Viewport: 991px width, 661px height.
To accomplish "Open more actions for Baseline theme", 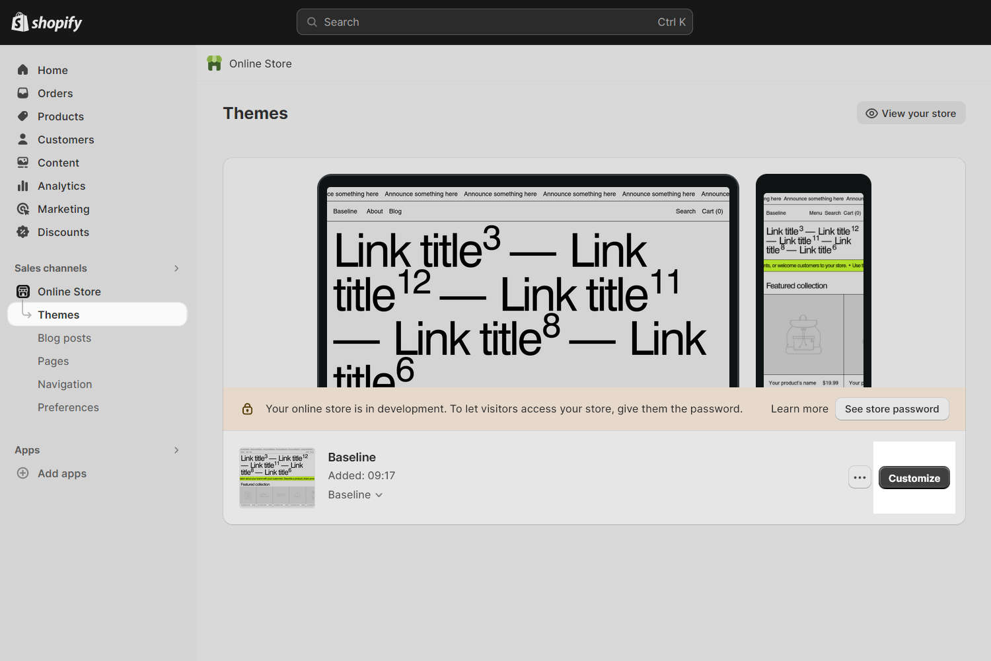I will [860, 477].
